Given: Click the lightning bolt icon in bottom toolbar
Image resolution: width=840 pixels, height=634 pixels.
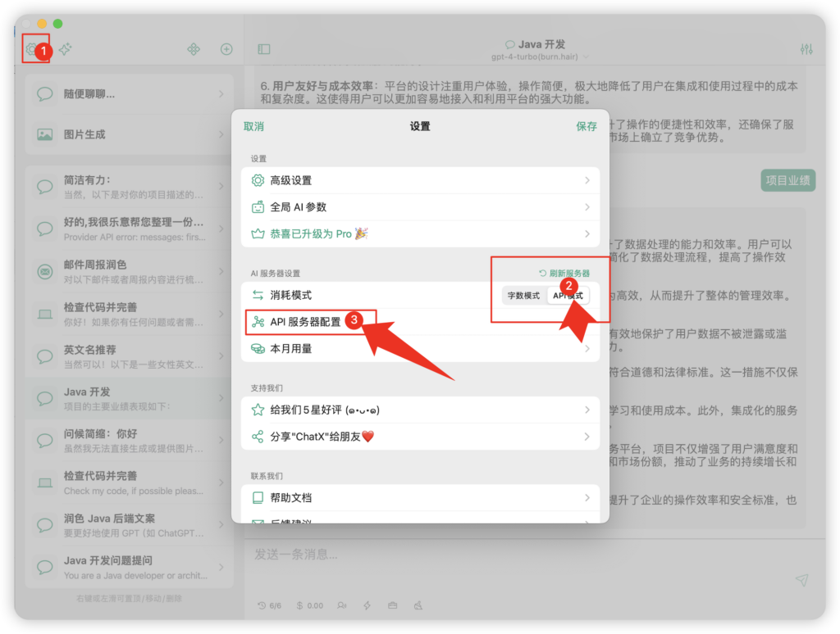Looking at the screenshot, I should [x=367, y=605].
